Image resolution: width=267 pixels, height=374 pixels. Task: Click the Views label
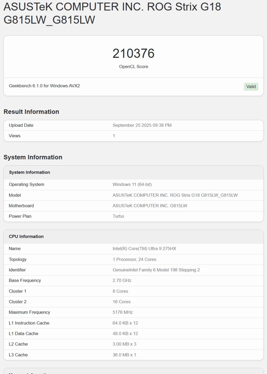(15, 136)
